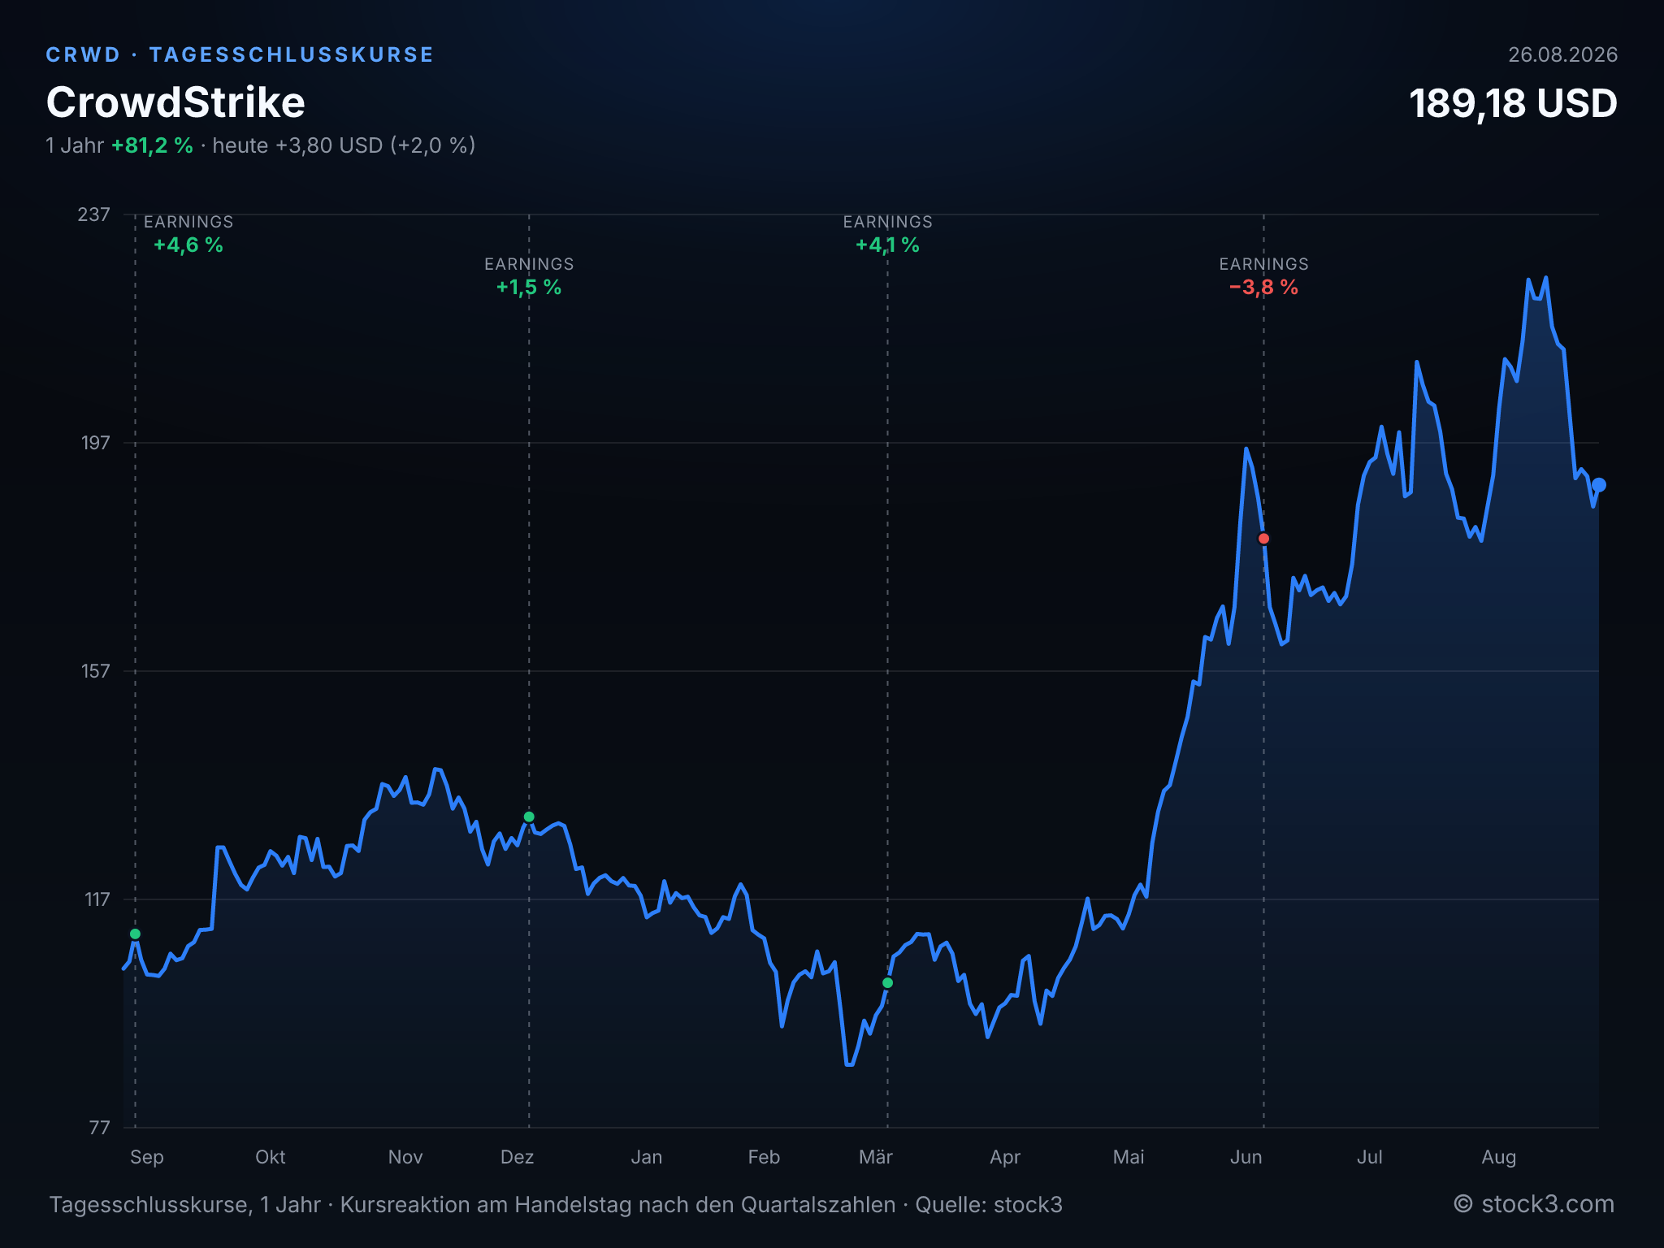Click the green earnings dot in December
Screen dimensions: 1664x1248
coord(529,817)
